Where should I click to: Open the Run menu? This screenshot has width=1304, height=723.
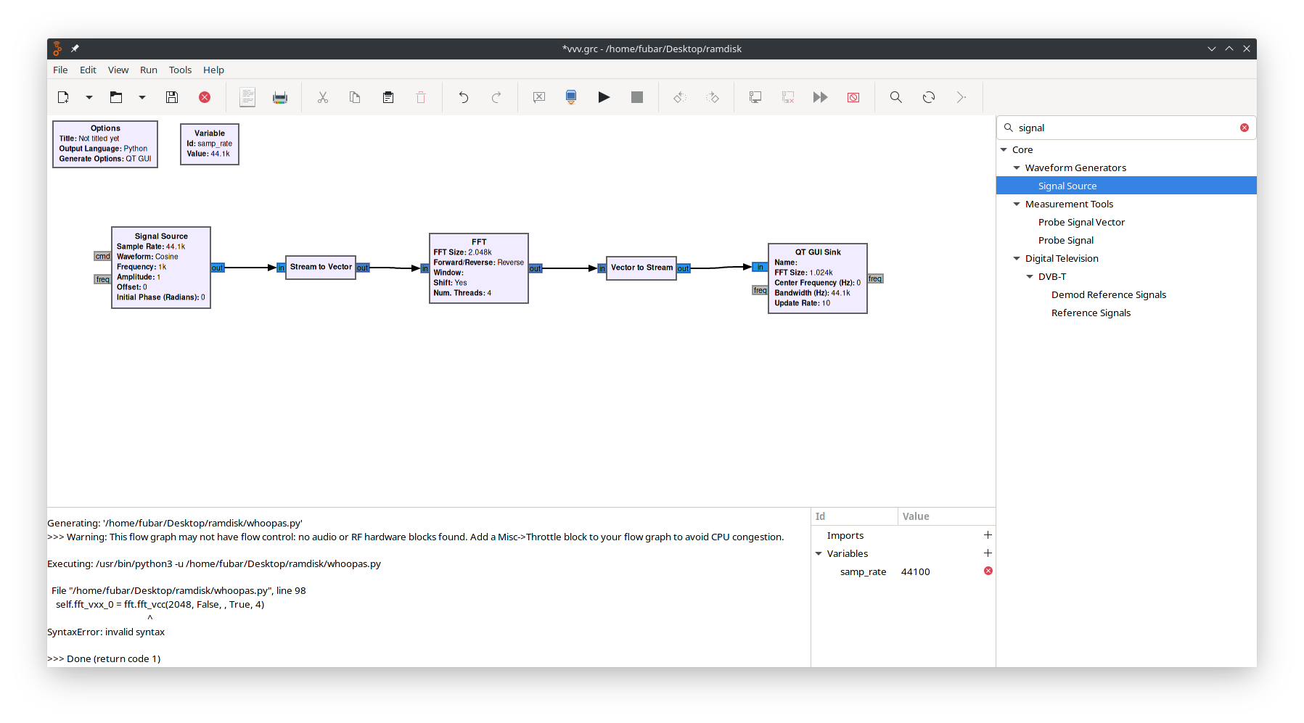pos(148,70)
